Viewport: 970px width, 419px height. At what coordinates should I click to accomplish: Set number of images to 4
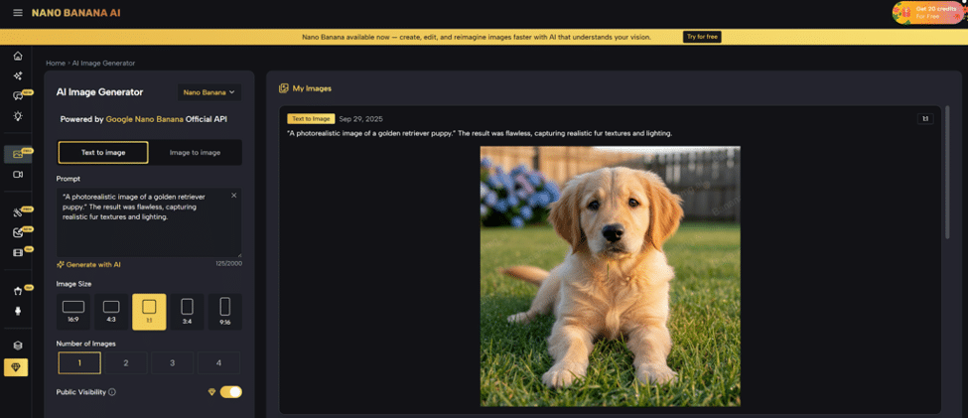pos(218,363)
